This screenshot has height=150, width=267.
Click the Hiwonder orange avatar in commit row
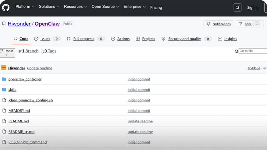[x=4, y=68]
